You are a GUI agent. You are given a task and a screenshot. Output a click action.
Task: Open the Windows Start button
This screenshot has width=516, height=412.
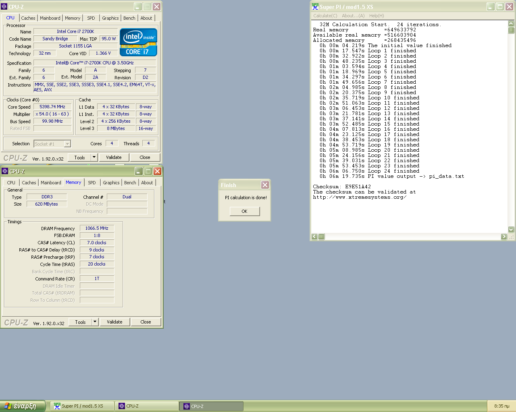(x=23, y=406)
